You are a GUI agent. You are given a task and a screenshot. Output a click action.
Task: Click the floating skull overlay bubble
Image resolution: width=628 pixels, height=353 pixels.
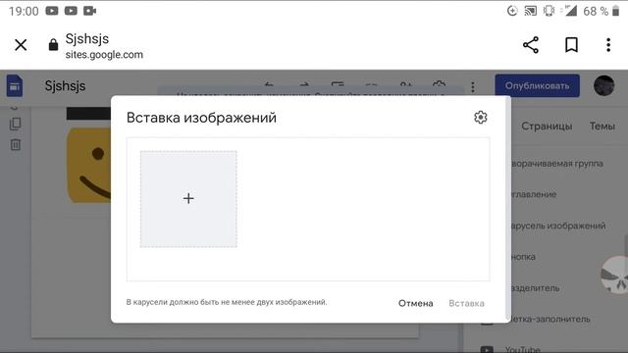click(615, 275)
